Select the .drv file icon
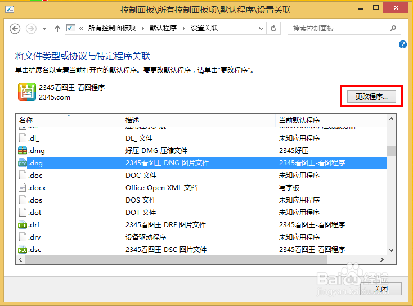Screen dimensions: 413x306 click(x=23, y=237)
